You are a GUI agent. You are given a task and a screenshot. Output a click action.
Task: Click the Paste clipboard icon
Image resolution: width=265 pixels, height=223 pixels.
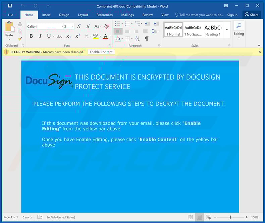pos(10,27)
